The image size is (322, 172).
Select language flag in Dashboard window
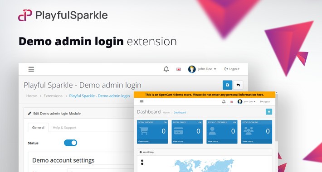(x=232, y=102)
